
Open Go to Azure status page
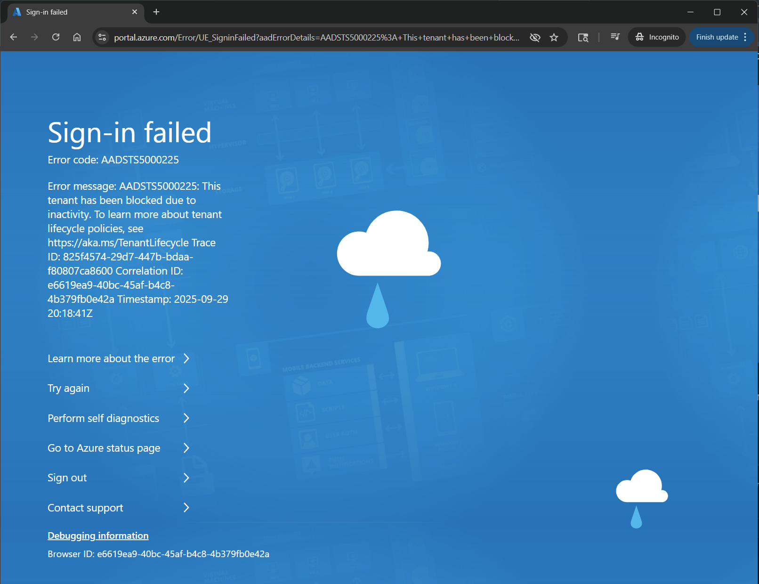tap(104, 448)
